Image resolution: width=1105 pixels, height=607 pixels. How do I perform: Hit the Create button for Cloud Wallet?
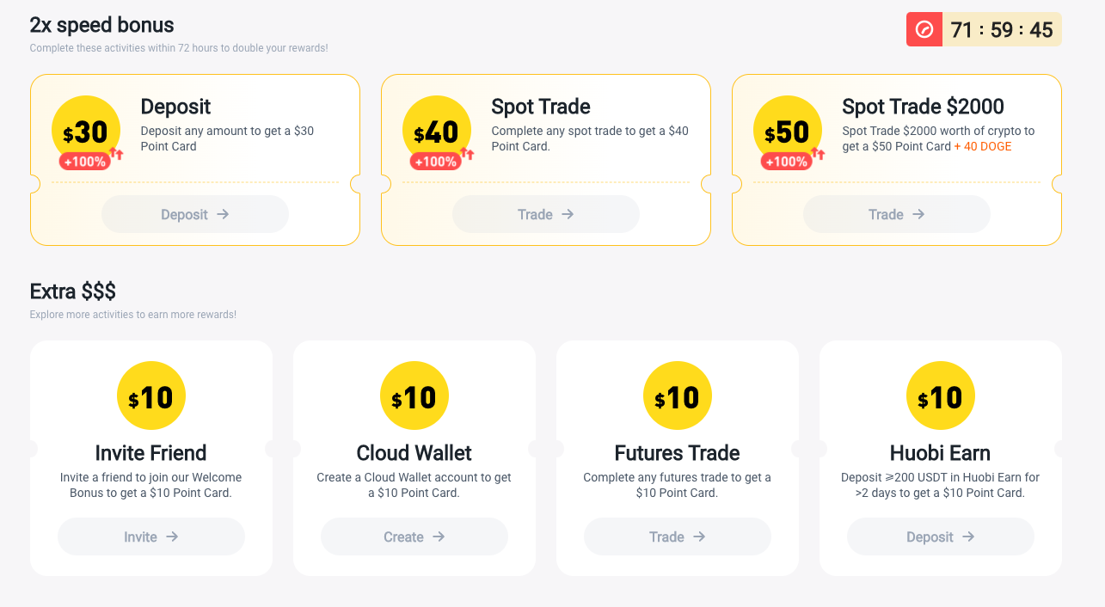click(414, 536)
